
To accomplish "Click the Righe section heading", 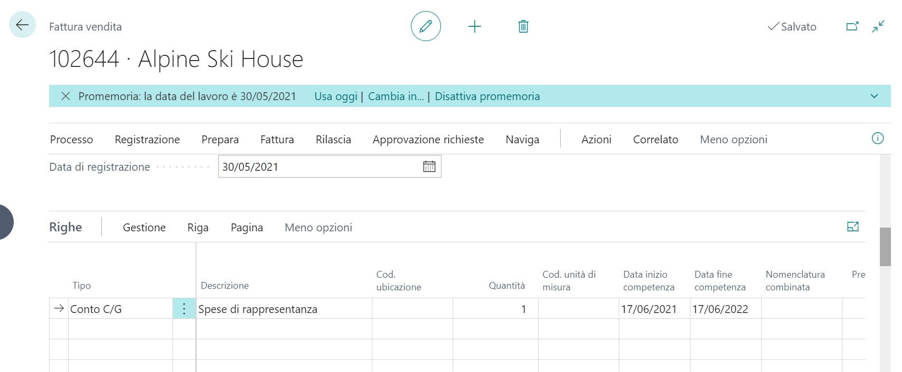I will 65,227.
